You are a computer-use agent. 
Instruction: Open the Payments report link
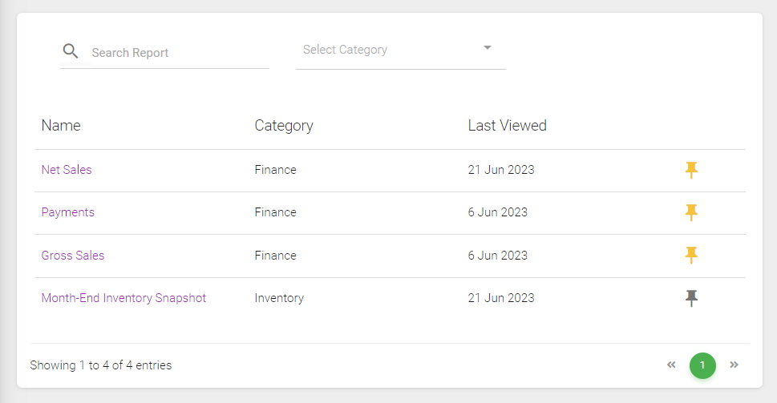(68, 212)
